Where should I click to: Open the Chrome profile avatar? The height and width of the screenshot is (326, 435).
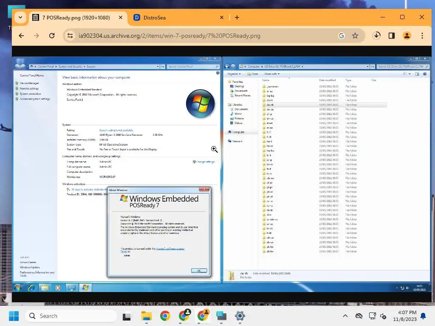pyautogui.click(x=407, y=36)
